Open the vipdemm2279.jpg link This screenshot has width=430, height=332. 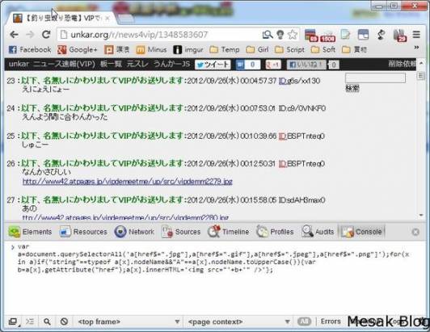pos(128,182)
